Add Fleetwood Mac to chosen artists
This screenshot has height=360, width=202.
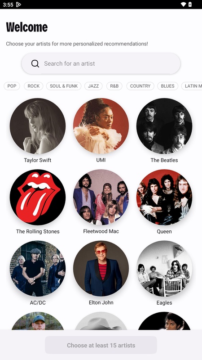[101, 197]
